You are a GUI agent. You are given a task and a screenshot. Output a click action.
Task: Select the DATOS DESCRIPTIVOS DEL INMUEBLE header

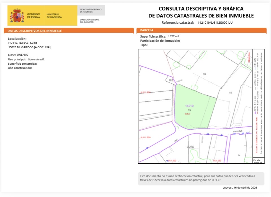tap(34, 31)
